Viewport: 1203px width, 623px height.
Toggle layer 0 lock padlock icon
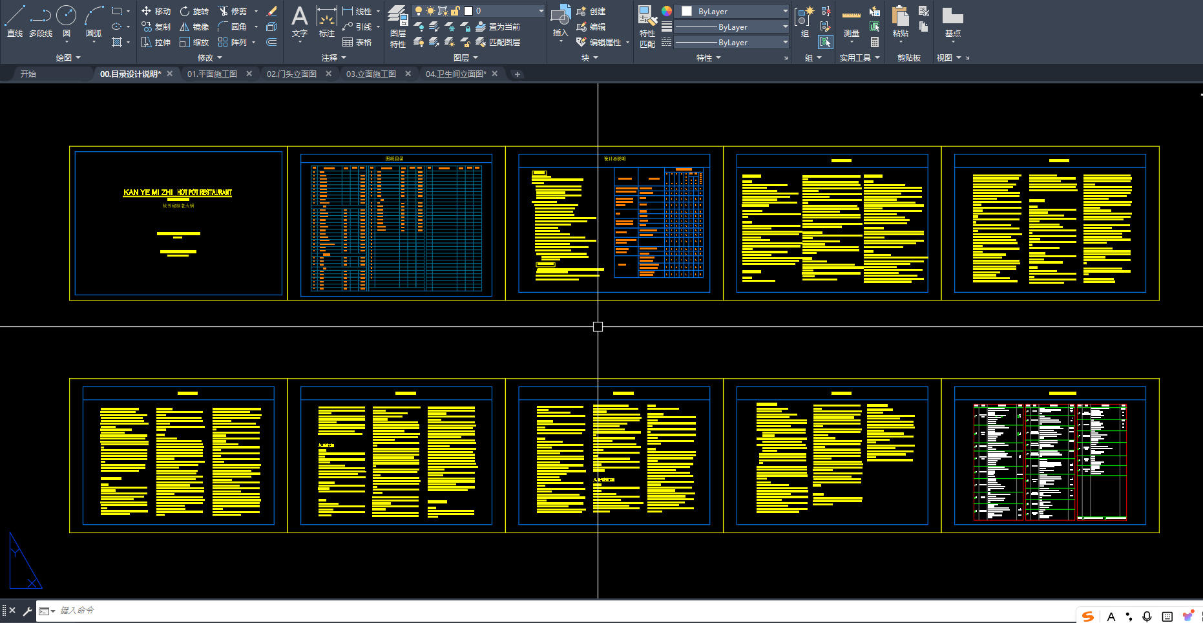tap(455, 11)
